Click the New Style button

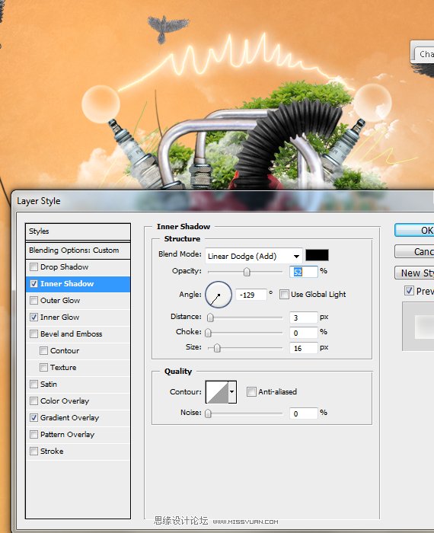coord(415,273)
